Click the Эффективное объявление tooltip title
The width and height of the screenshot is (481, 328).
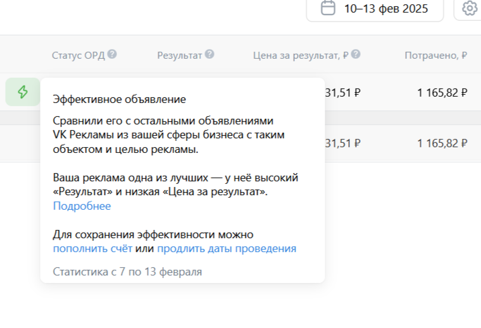[x=119, y=99]
